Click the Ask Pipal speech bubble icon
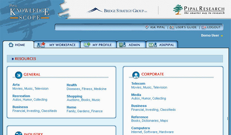This screenshot has width=231, height=135. 147,27
